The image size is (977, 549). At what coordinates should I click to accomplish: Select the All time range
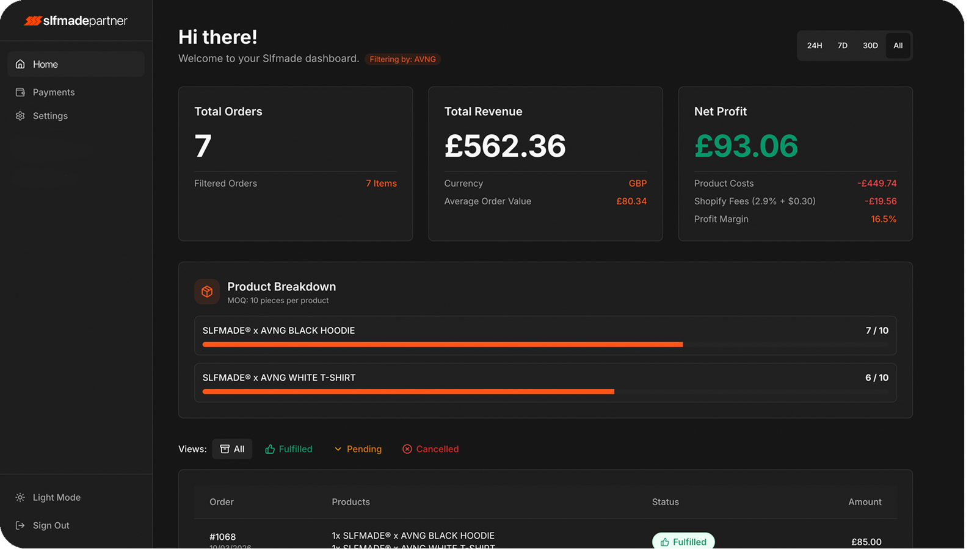point(898,46)
